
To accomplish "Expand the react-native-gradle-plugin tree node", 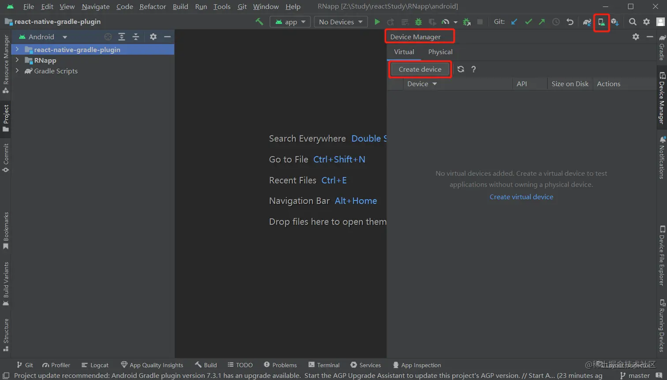I will tap(17, 49).
